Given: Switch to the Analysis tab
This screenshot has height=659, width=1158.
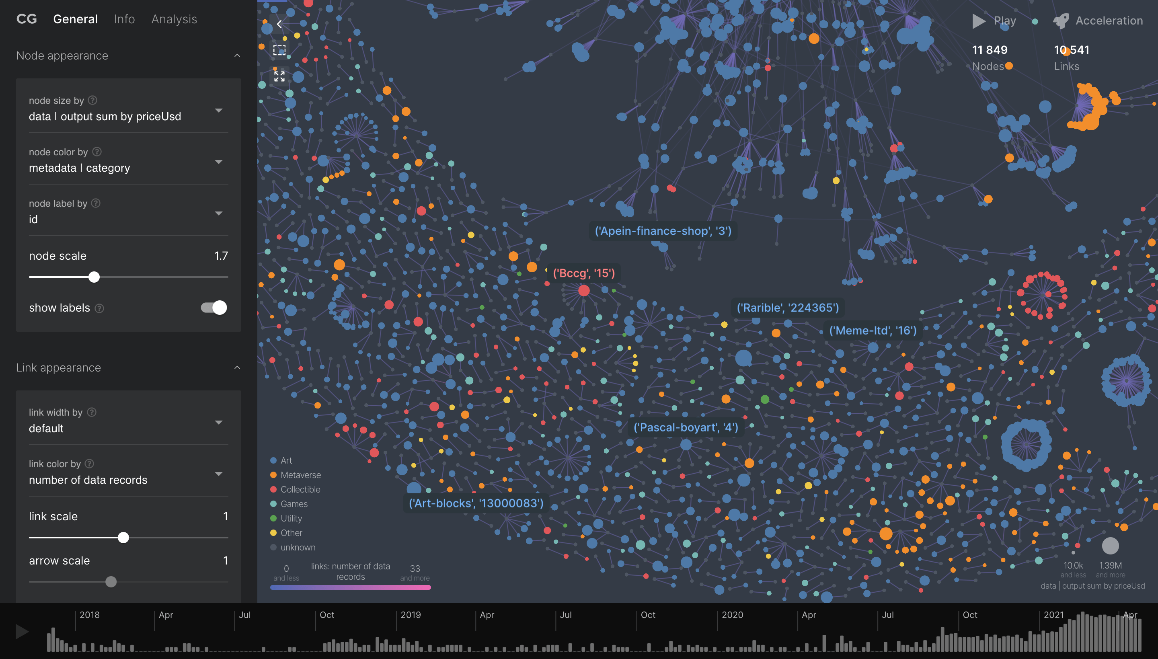Looking at the screenshot, I should [x=173, y=17].
